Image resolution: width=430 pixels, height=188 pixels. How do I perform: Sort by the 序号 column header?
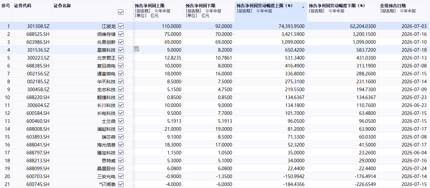(x=6, y=6)
